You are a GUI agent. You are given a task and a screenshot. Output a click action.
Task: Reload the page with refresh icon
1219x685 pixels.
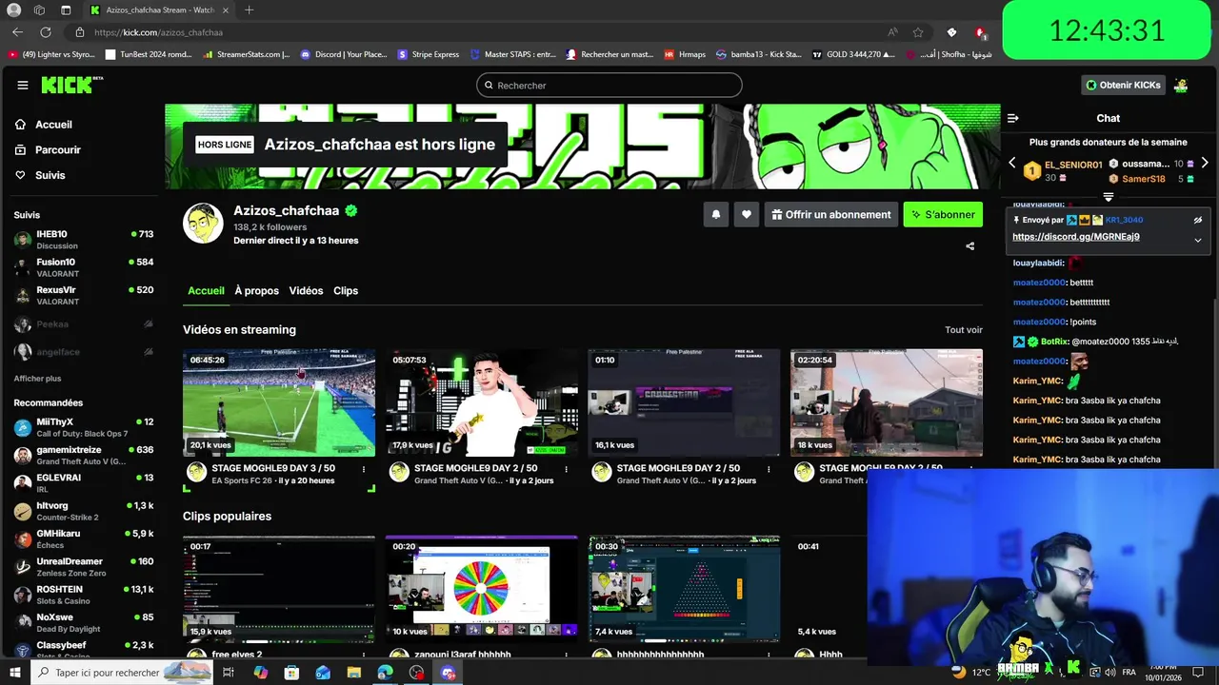pos(45,32)
